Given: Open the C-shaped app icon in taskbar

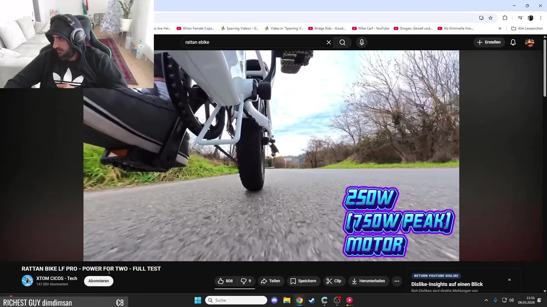Looking at the screenshot, I should tap(324, 300).
